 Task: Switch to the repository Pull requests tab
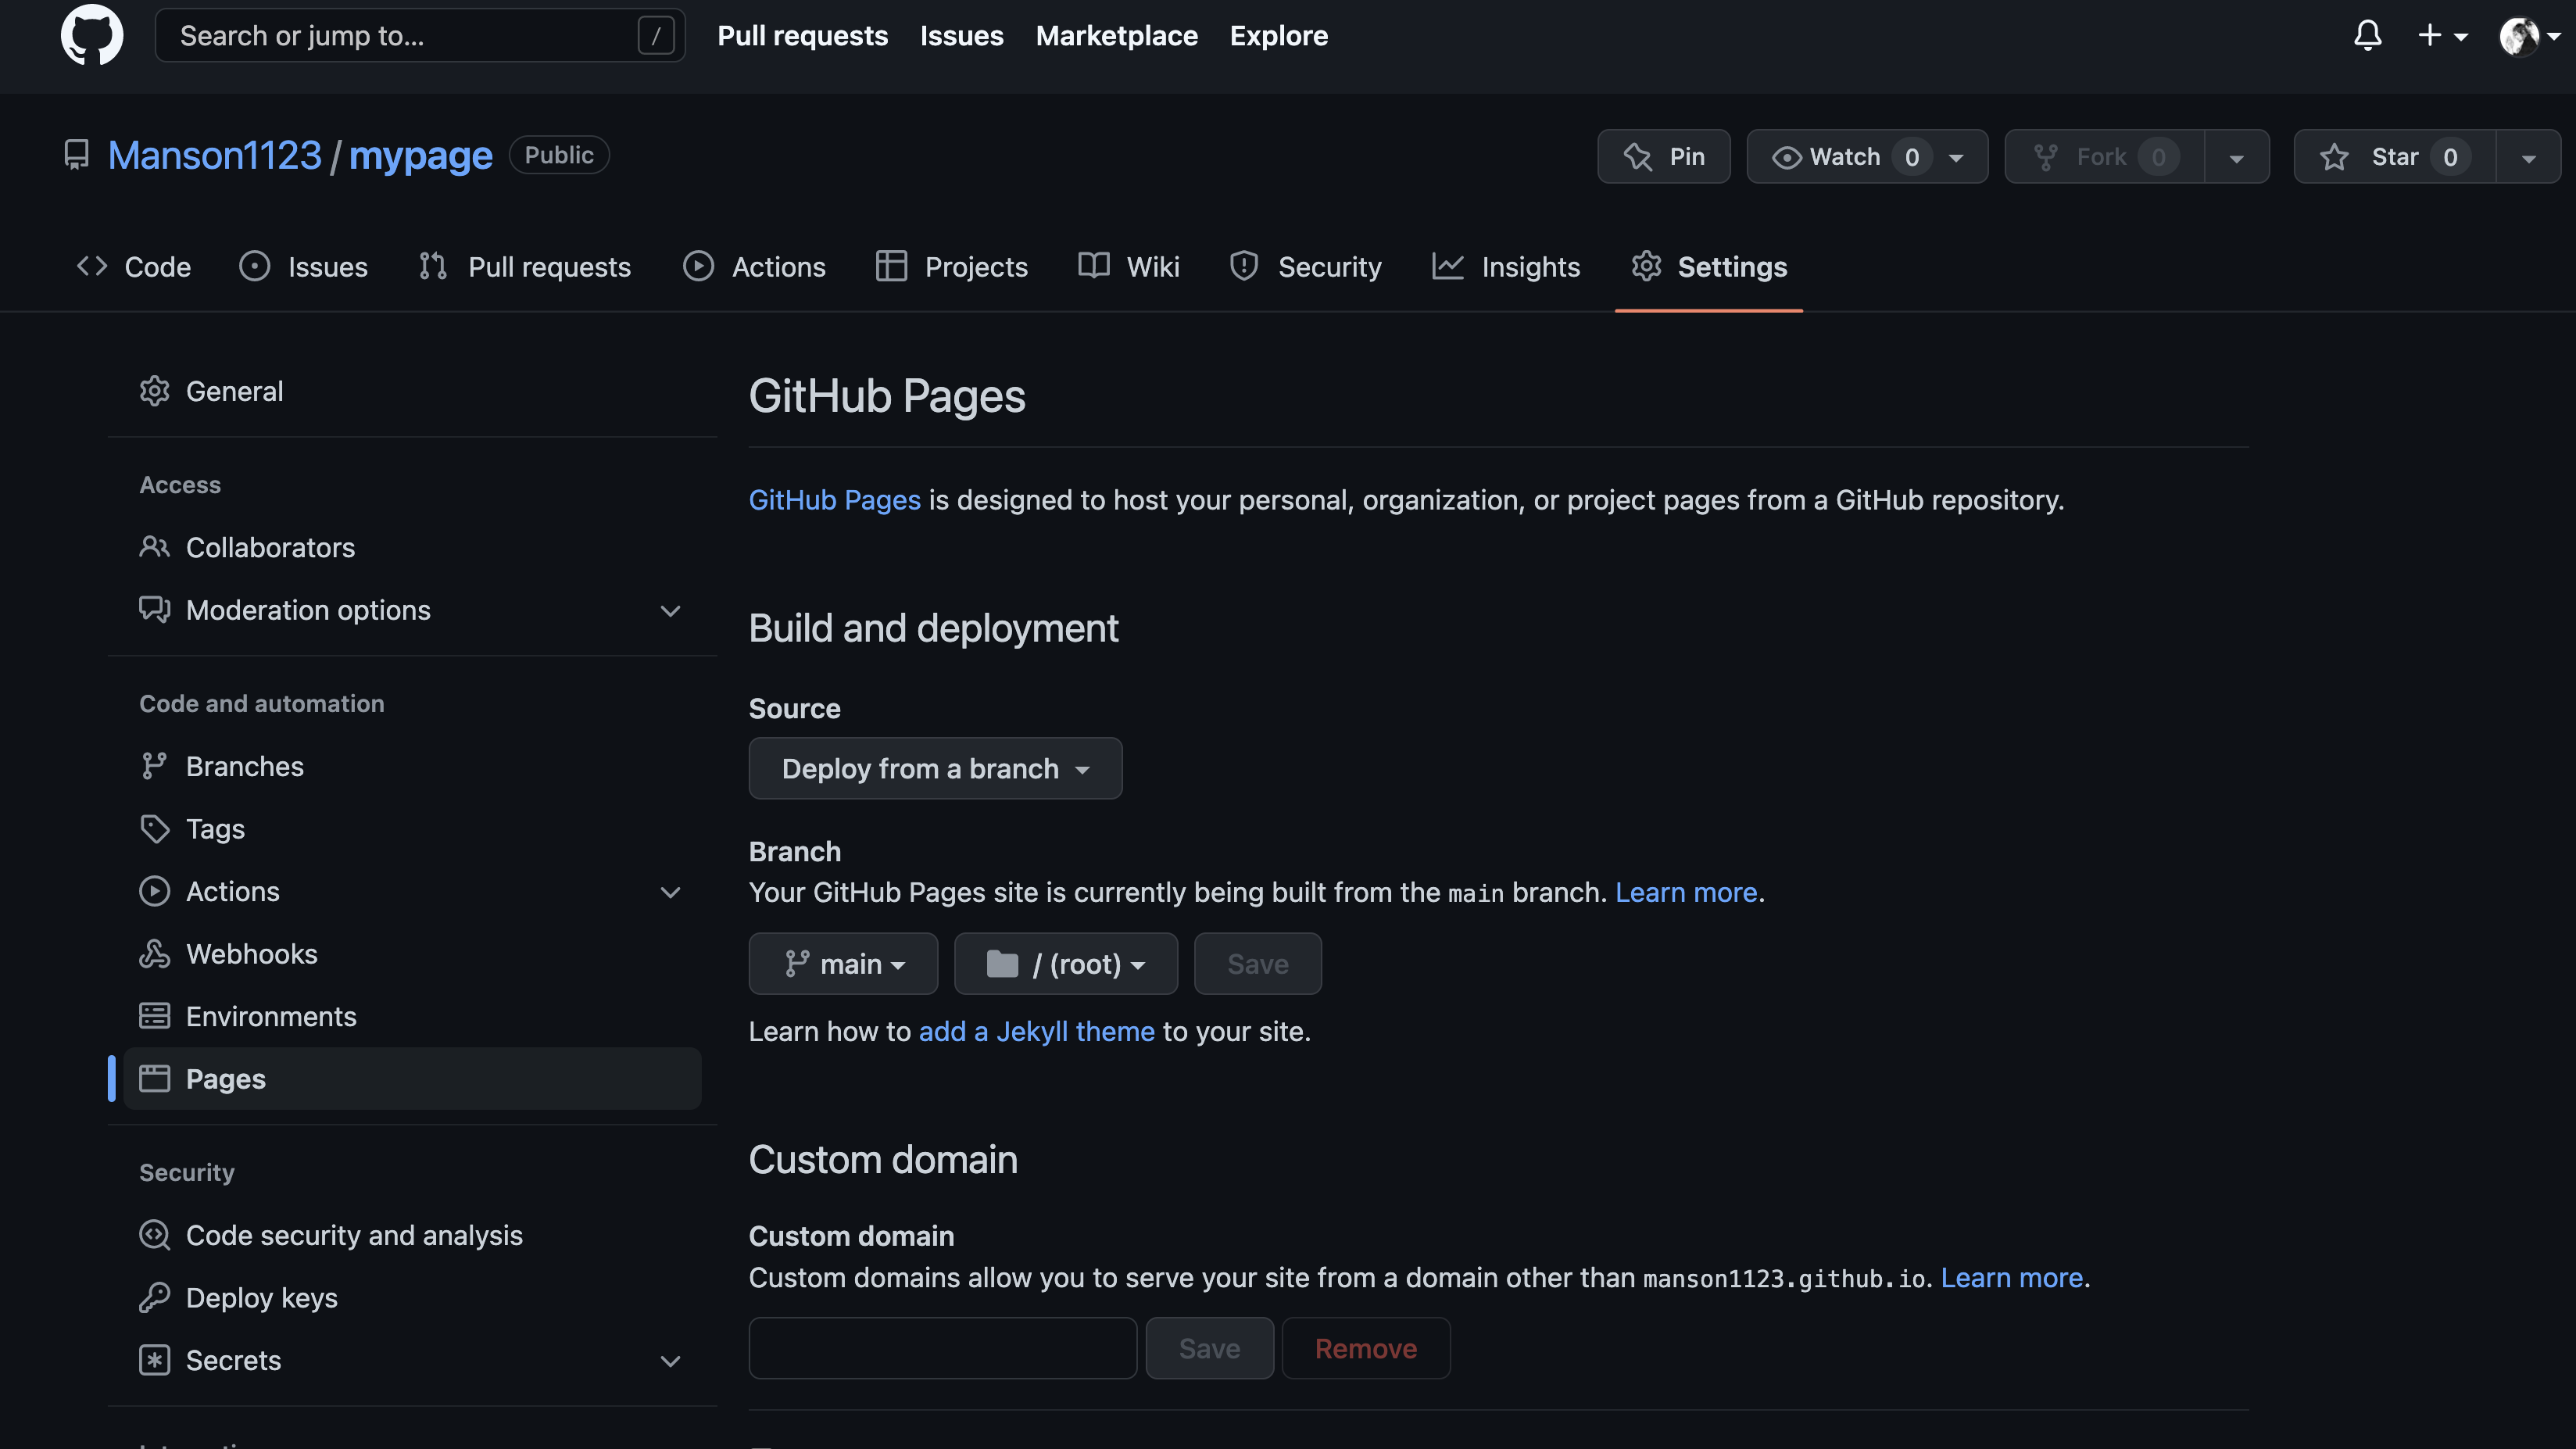[525, 266]
